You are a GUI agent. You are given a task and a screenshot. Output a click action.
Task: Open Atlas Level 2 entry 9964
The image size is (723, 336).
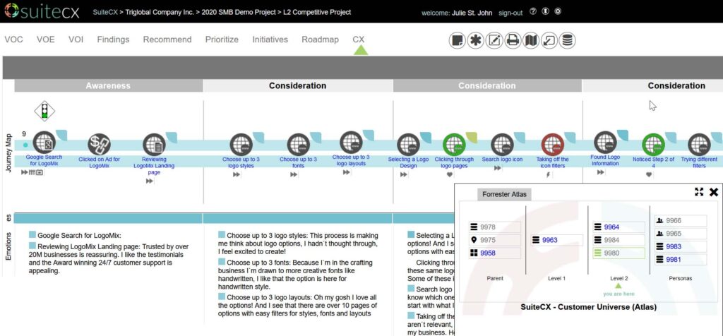pyautogui.click(x=619, y=227)
